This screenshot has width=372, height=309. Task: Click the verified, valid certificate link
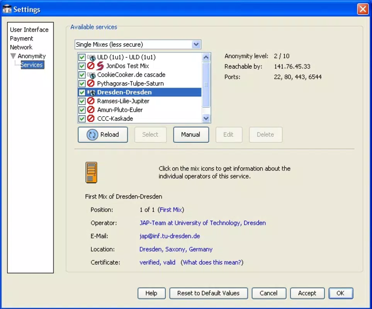tap(157, 262)
